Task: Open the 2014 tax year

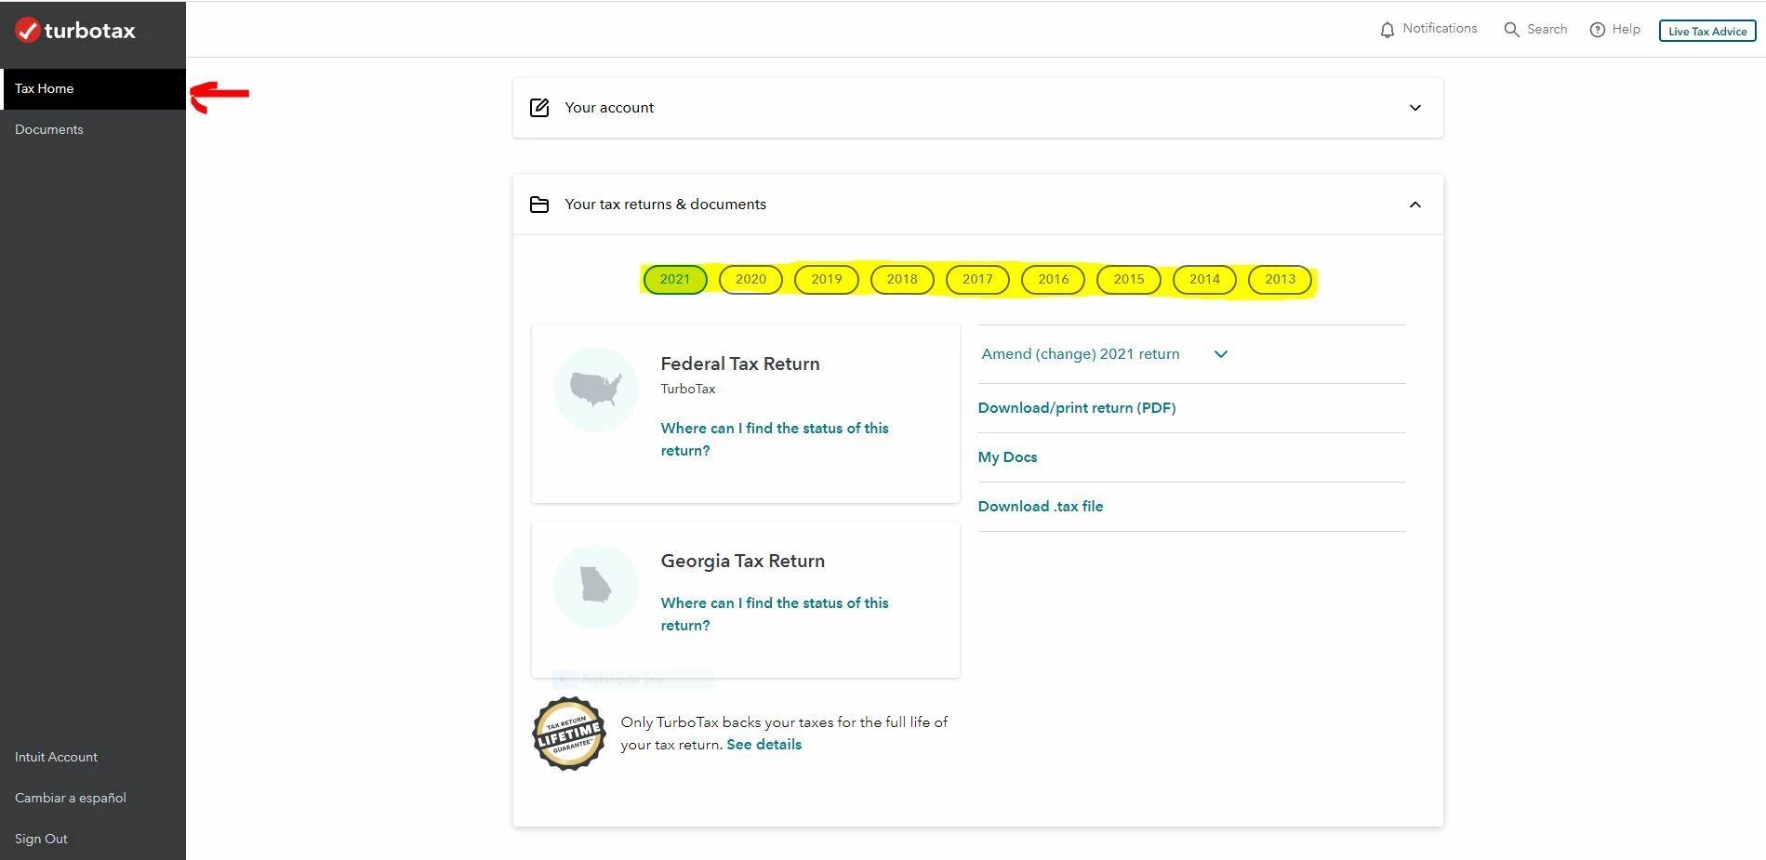Action: [1204, 279]
